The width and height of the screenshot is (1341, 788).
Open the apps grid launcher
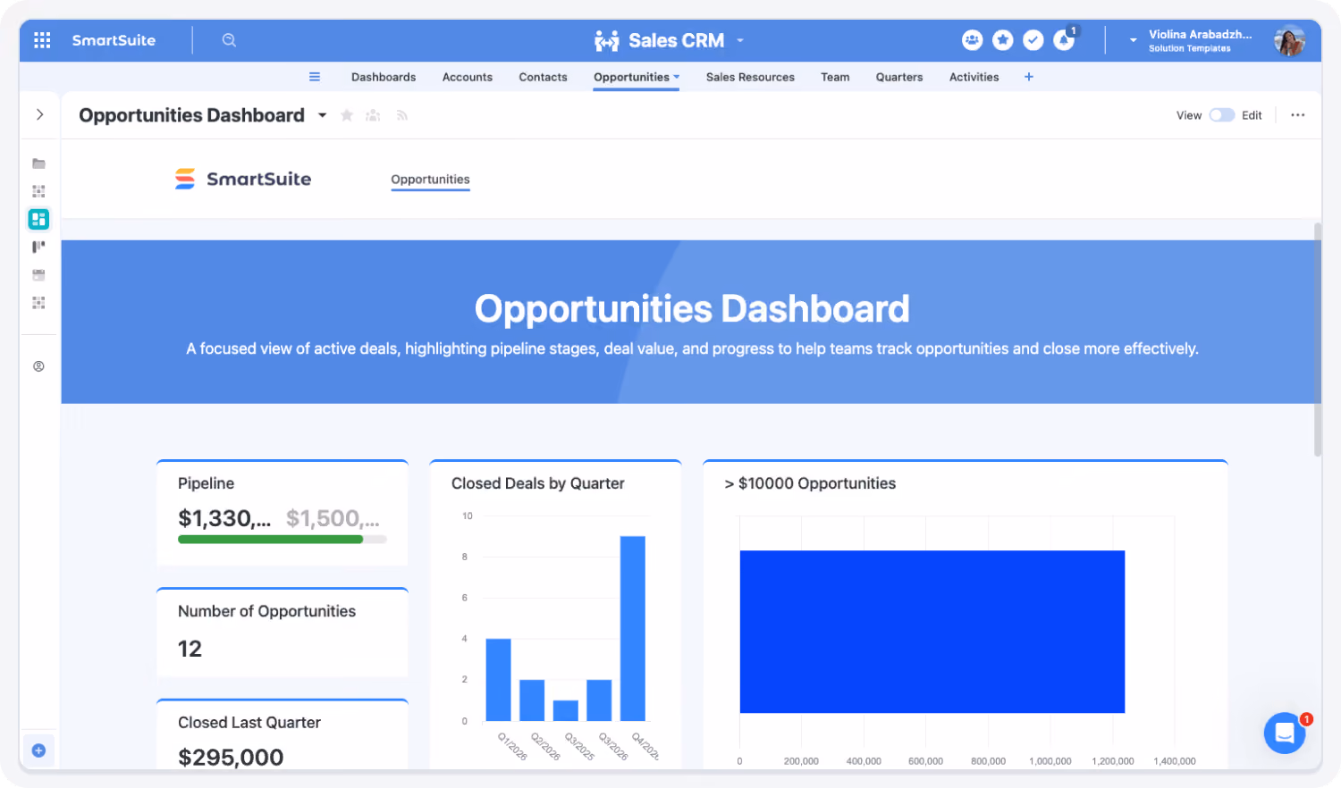(42, 40)
